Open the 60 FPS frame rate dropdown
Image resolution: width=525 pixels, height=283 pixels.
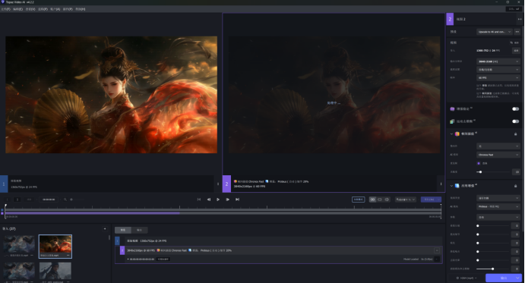(x=498, y=77)
